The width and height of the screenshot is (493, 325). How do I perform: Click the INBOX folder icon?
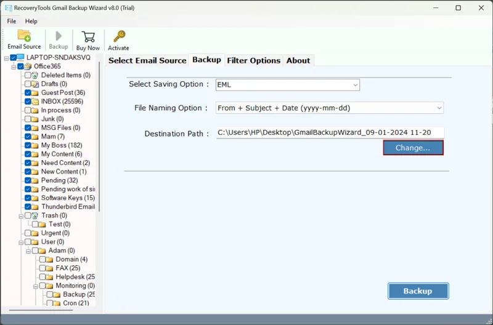(x=35, y=102)
